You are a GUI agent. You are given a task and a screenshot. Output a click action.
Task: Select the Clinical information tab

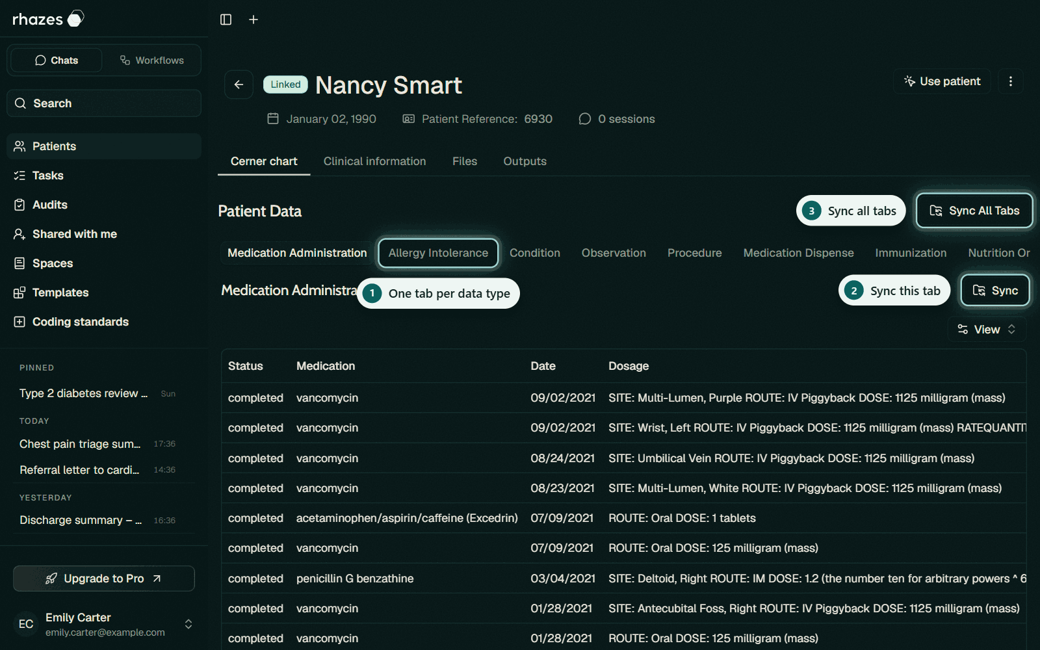(x=375, y=161)
